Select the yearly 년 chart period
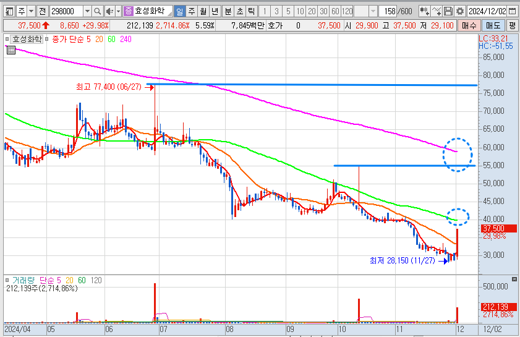The width and height of the screenshot is (520, 337). point(215,12)
